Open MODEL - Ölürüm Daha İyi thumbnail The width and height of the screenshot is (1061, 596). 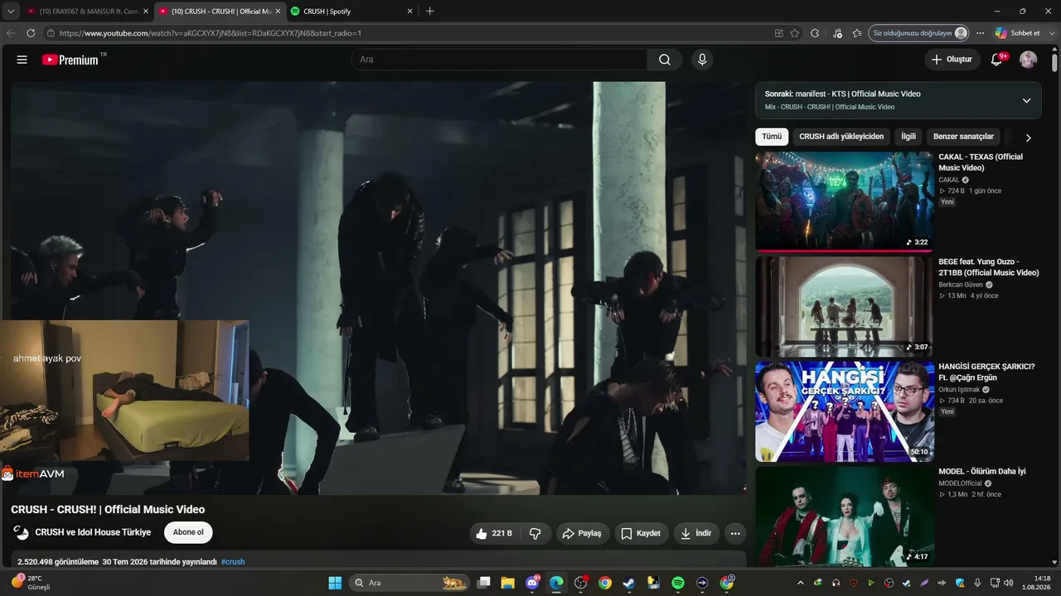click(844, 517)
